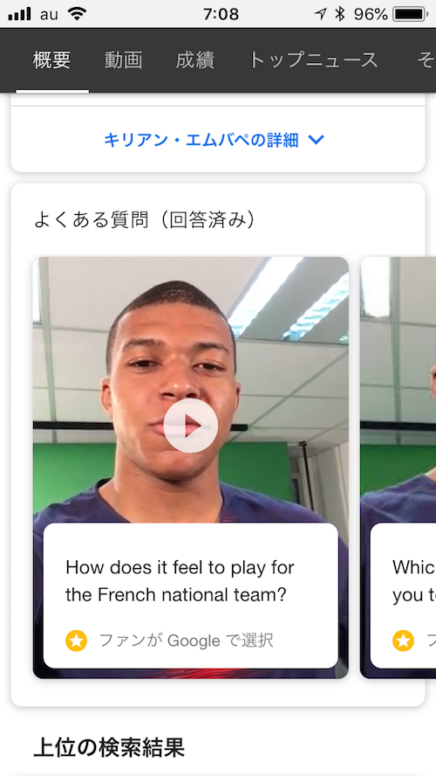This screenshot has width=436, height=776.
Task: Play the French national team video
Action: pos(191,426)
